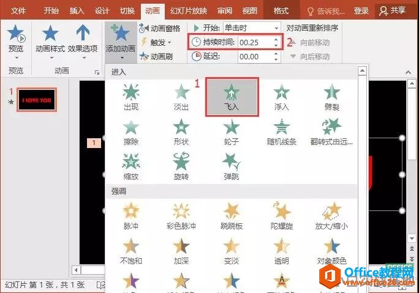Screen dimensions: 419x293
Task: Select the Desaturate (不饱和) emphasis effect
Action: [131, 251]
